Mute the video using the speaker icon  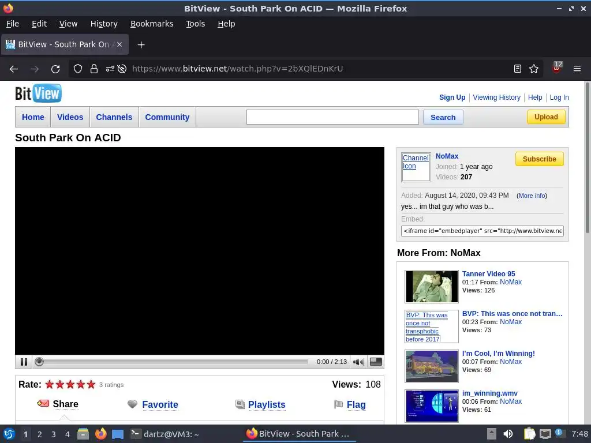tap(358, 362)
